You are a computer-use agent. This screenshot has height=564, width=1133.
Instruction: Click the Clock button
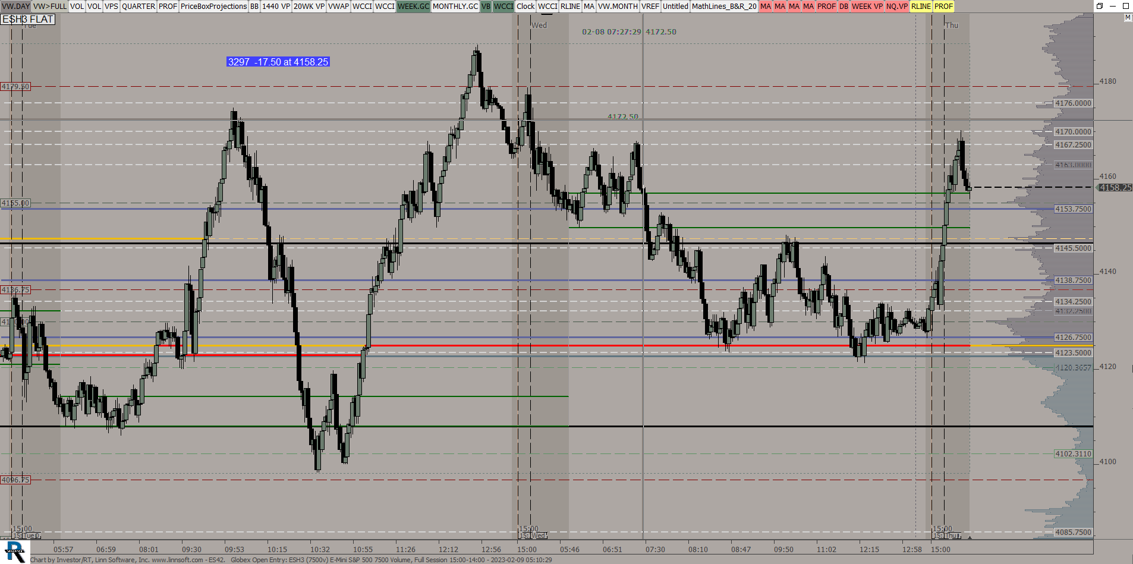(x=525, y=6)
